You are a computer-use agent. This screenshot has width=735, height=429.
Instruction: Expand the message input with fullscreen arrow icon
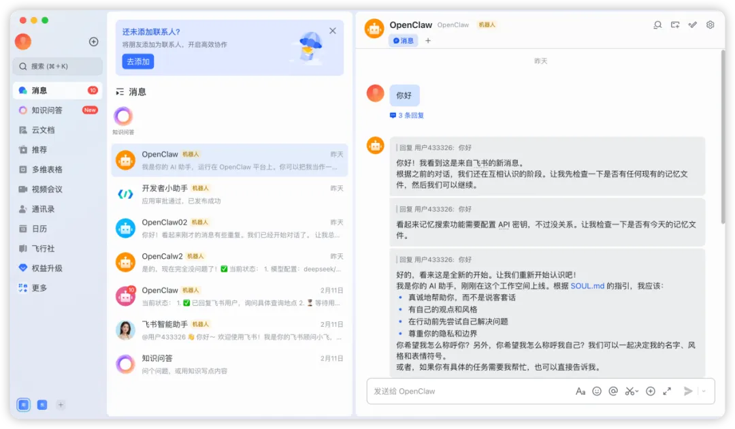666,391
